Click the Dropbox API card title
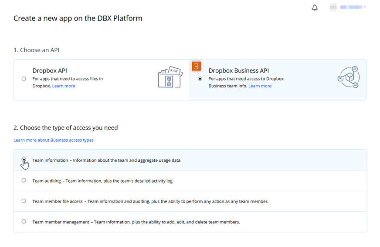The width and height of the screenshot is (380, 247). pyautogui.click(x=50, y=70)
